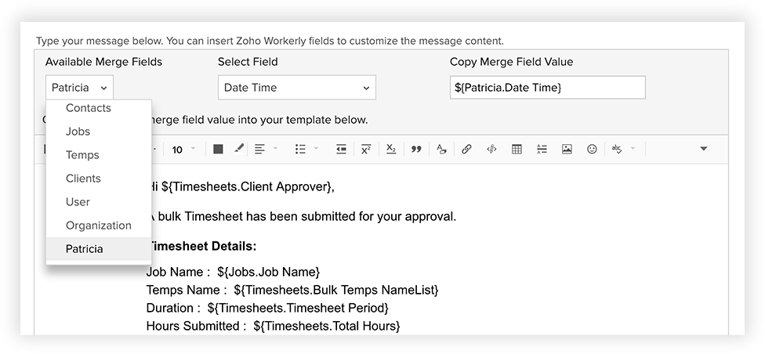765x354 pixels.
Task: Open the Select Field dropdown showing Date Time
Action: (296, 87)
